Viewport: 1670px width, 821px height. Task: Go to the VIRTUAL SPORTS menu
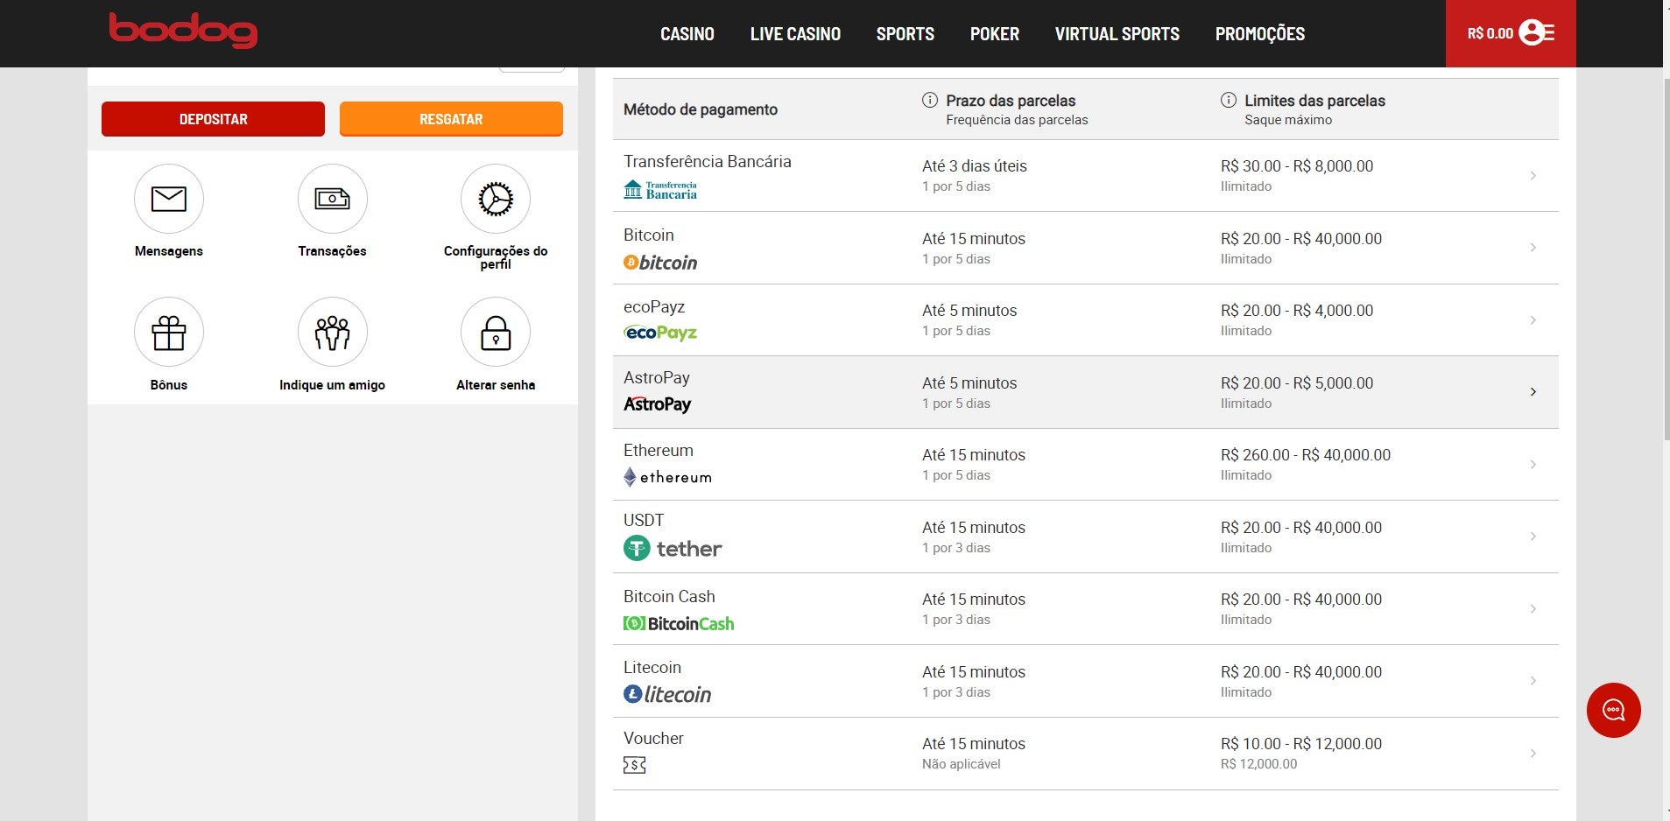pos(1117,34)
